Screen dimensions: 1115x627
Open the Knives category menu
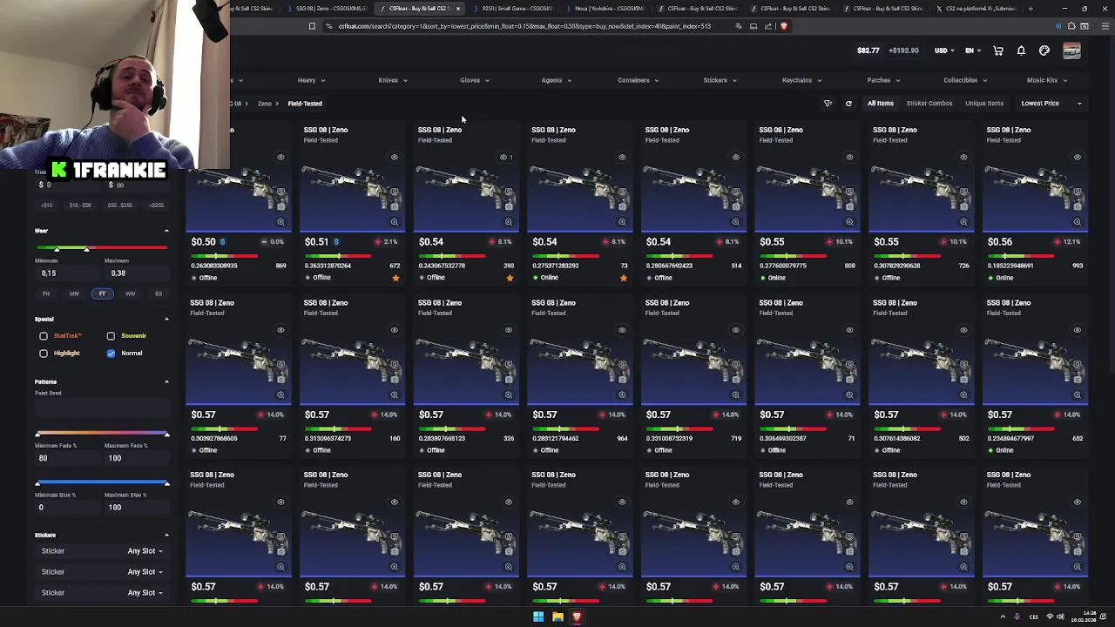[393, 80]
